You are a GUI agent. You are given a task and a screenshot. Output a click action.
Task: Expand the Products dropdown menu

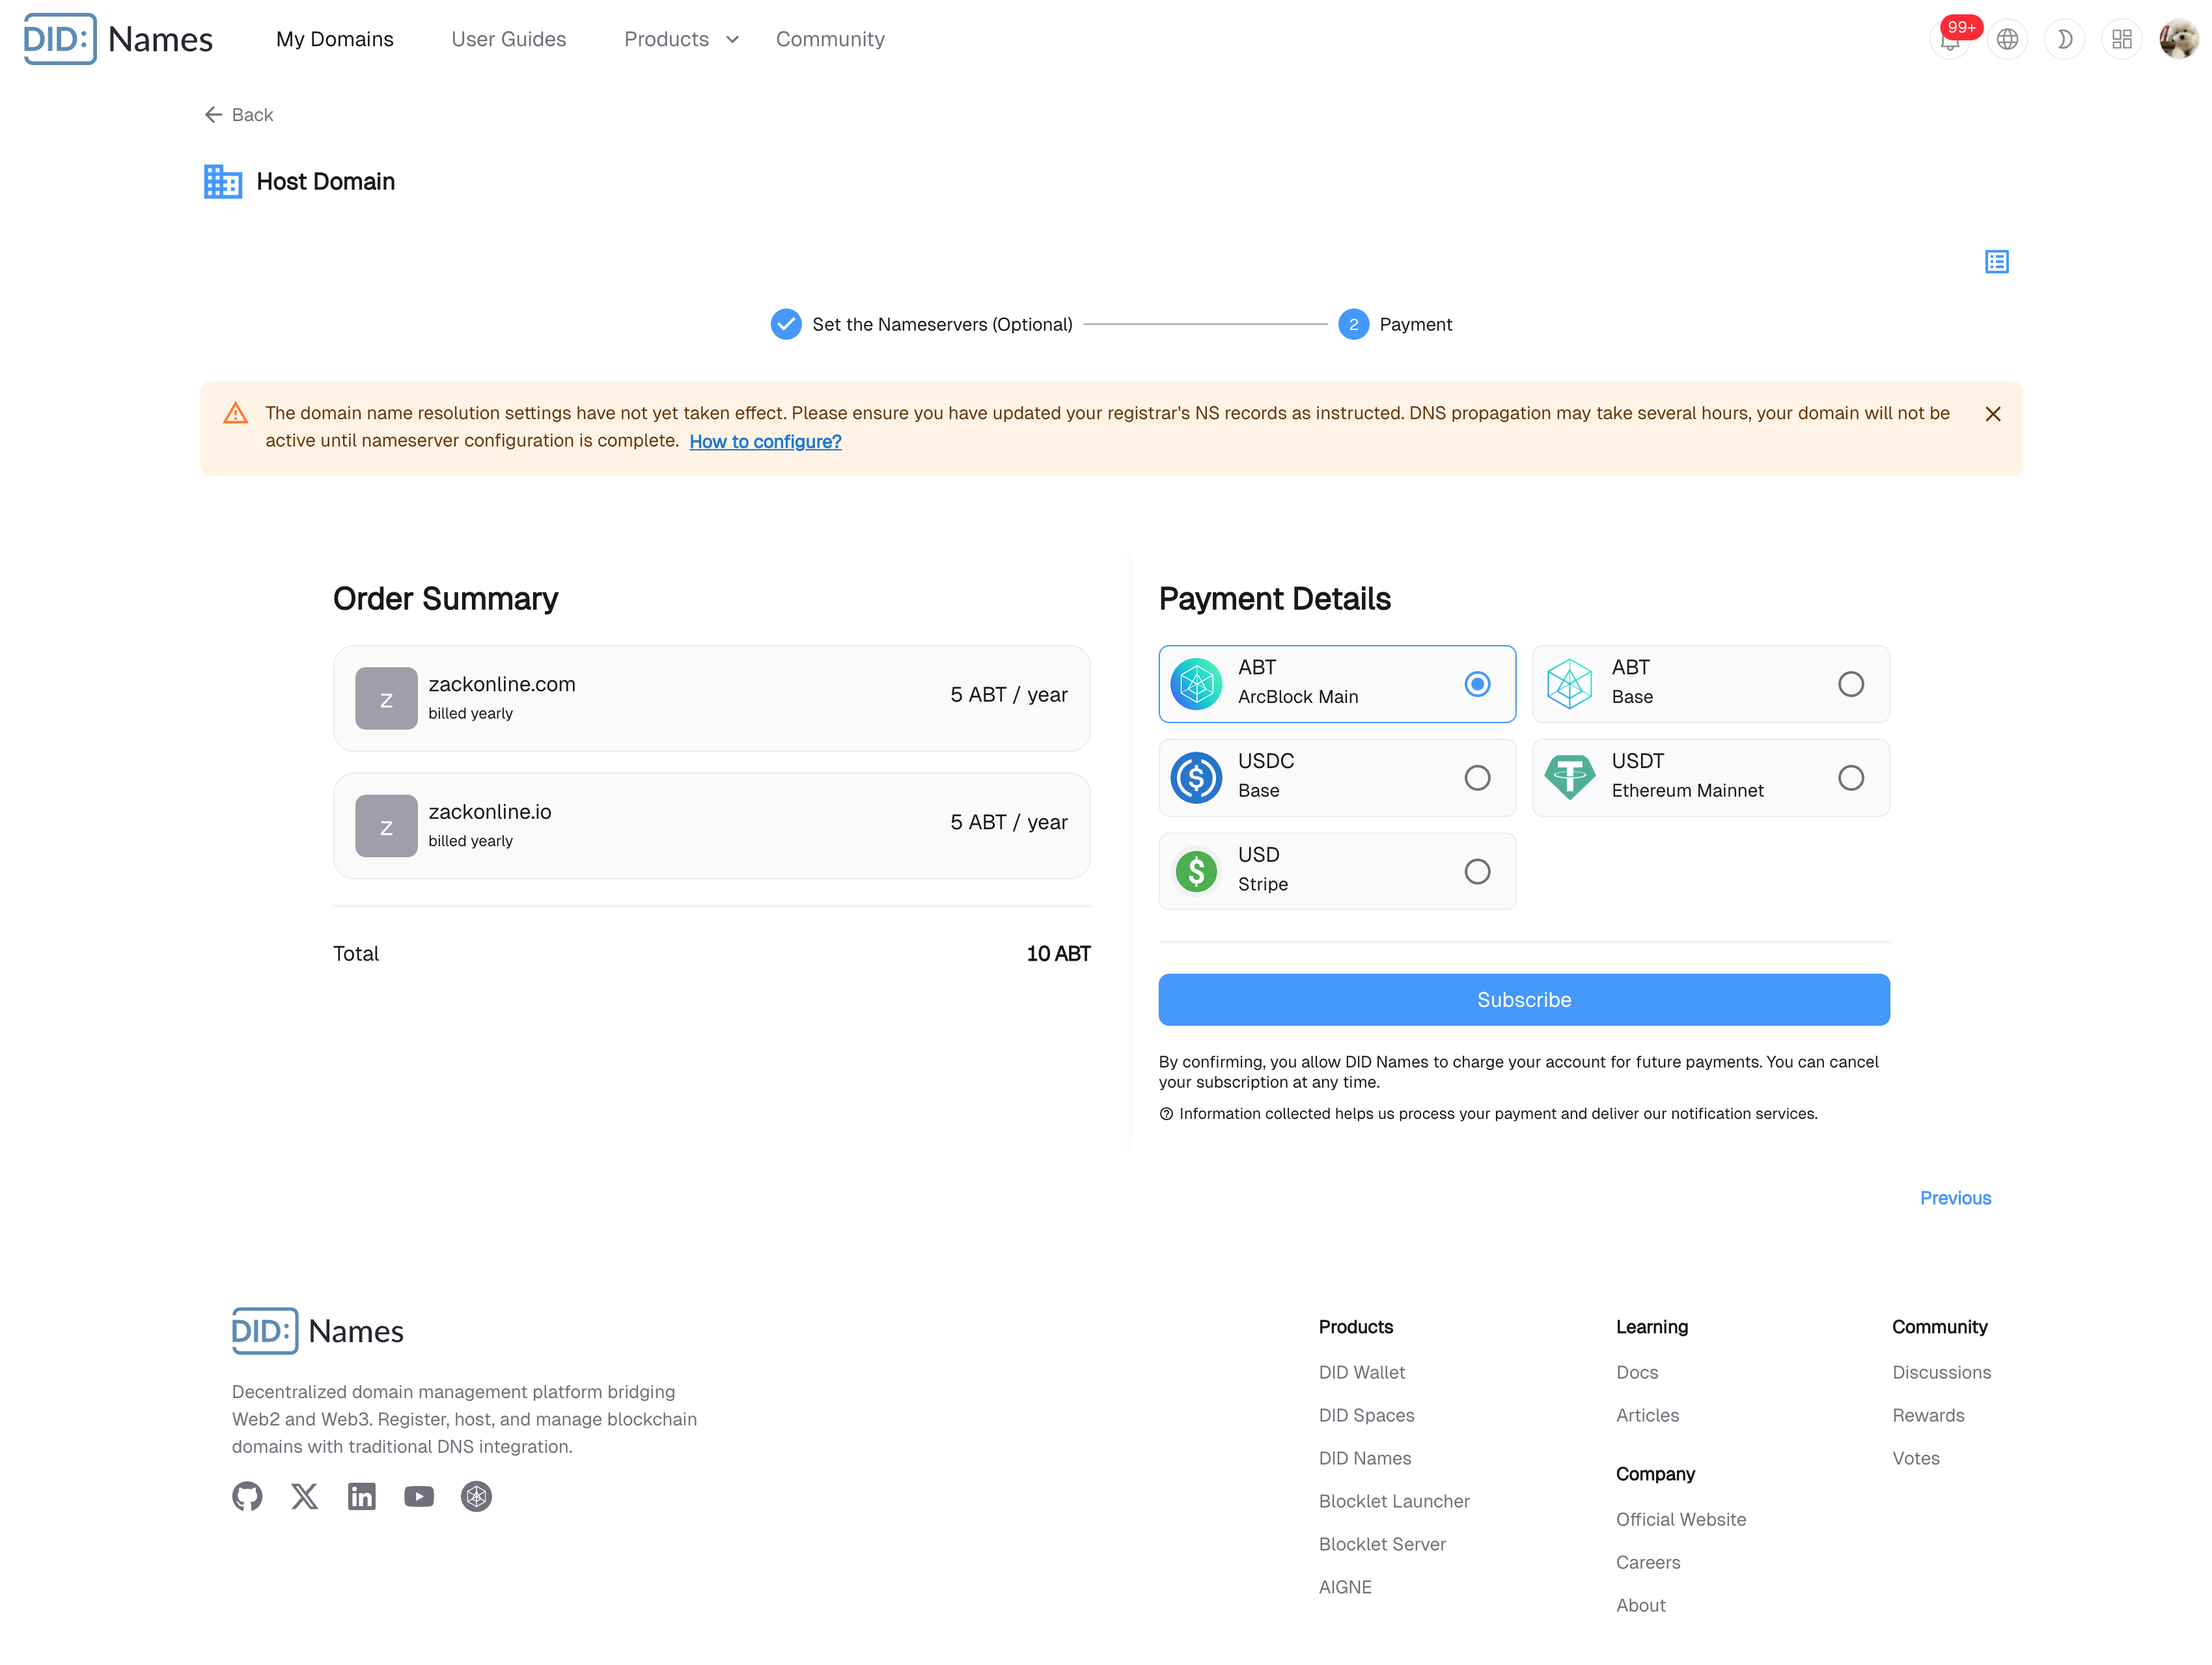tap(681, 39)
